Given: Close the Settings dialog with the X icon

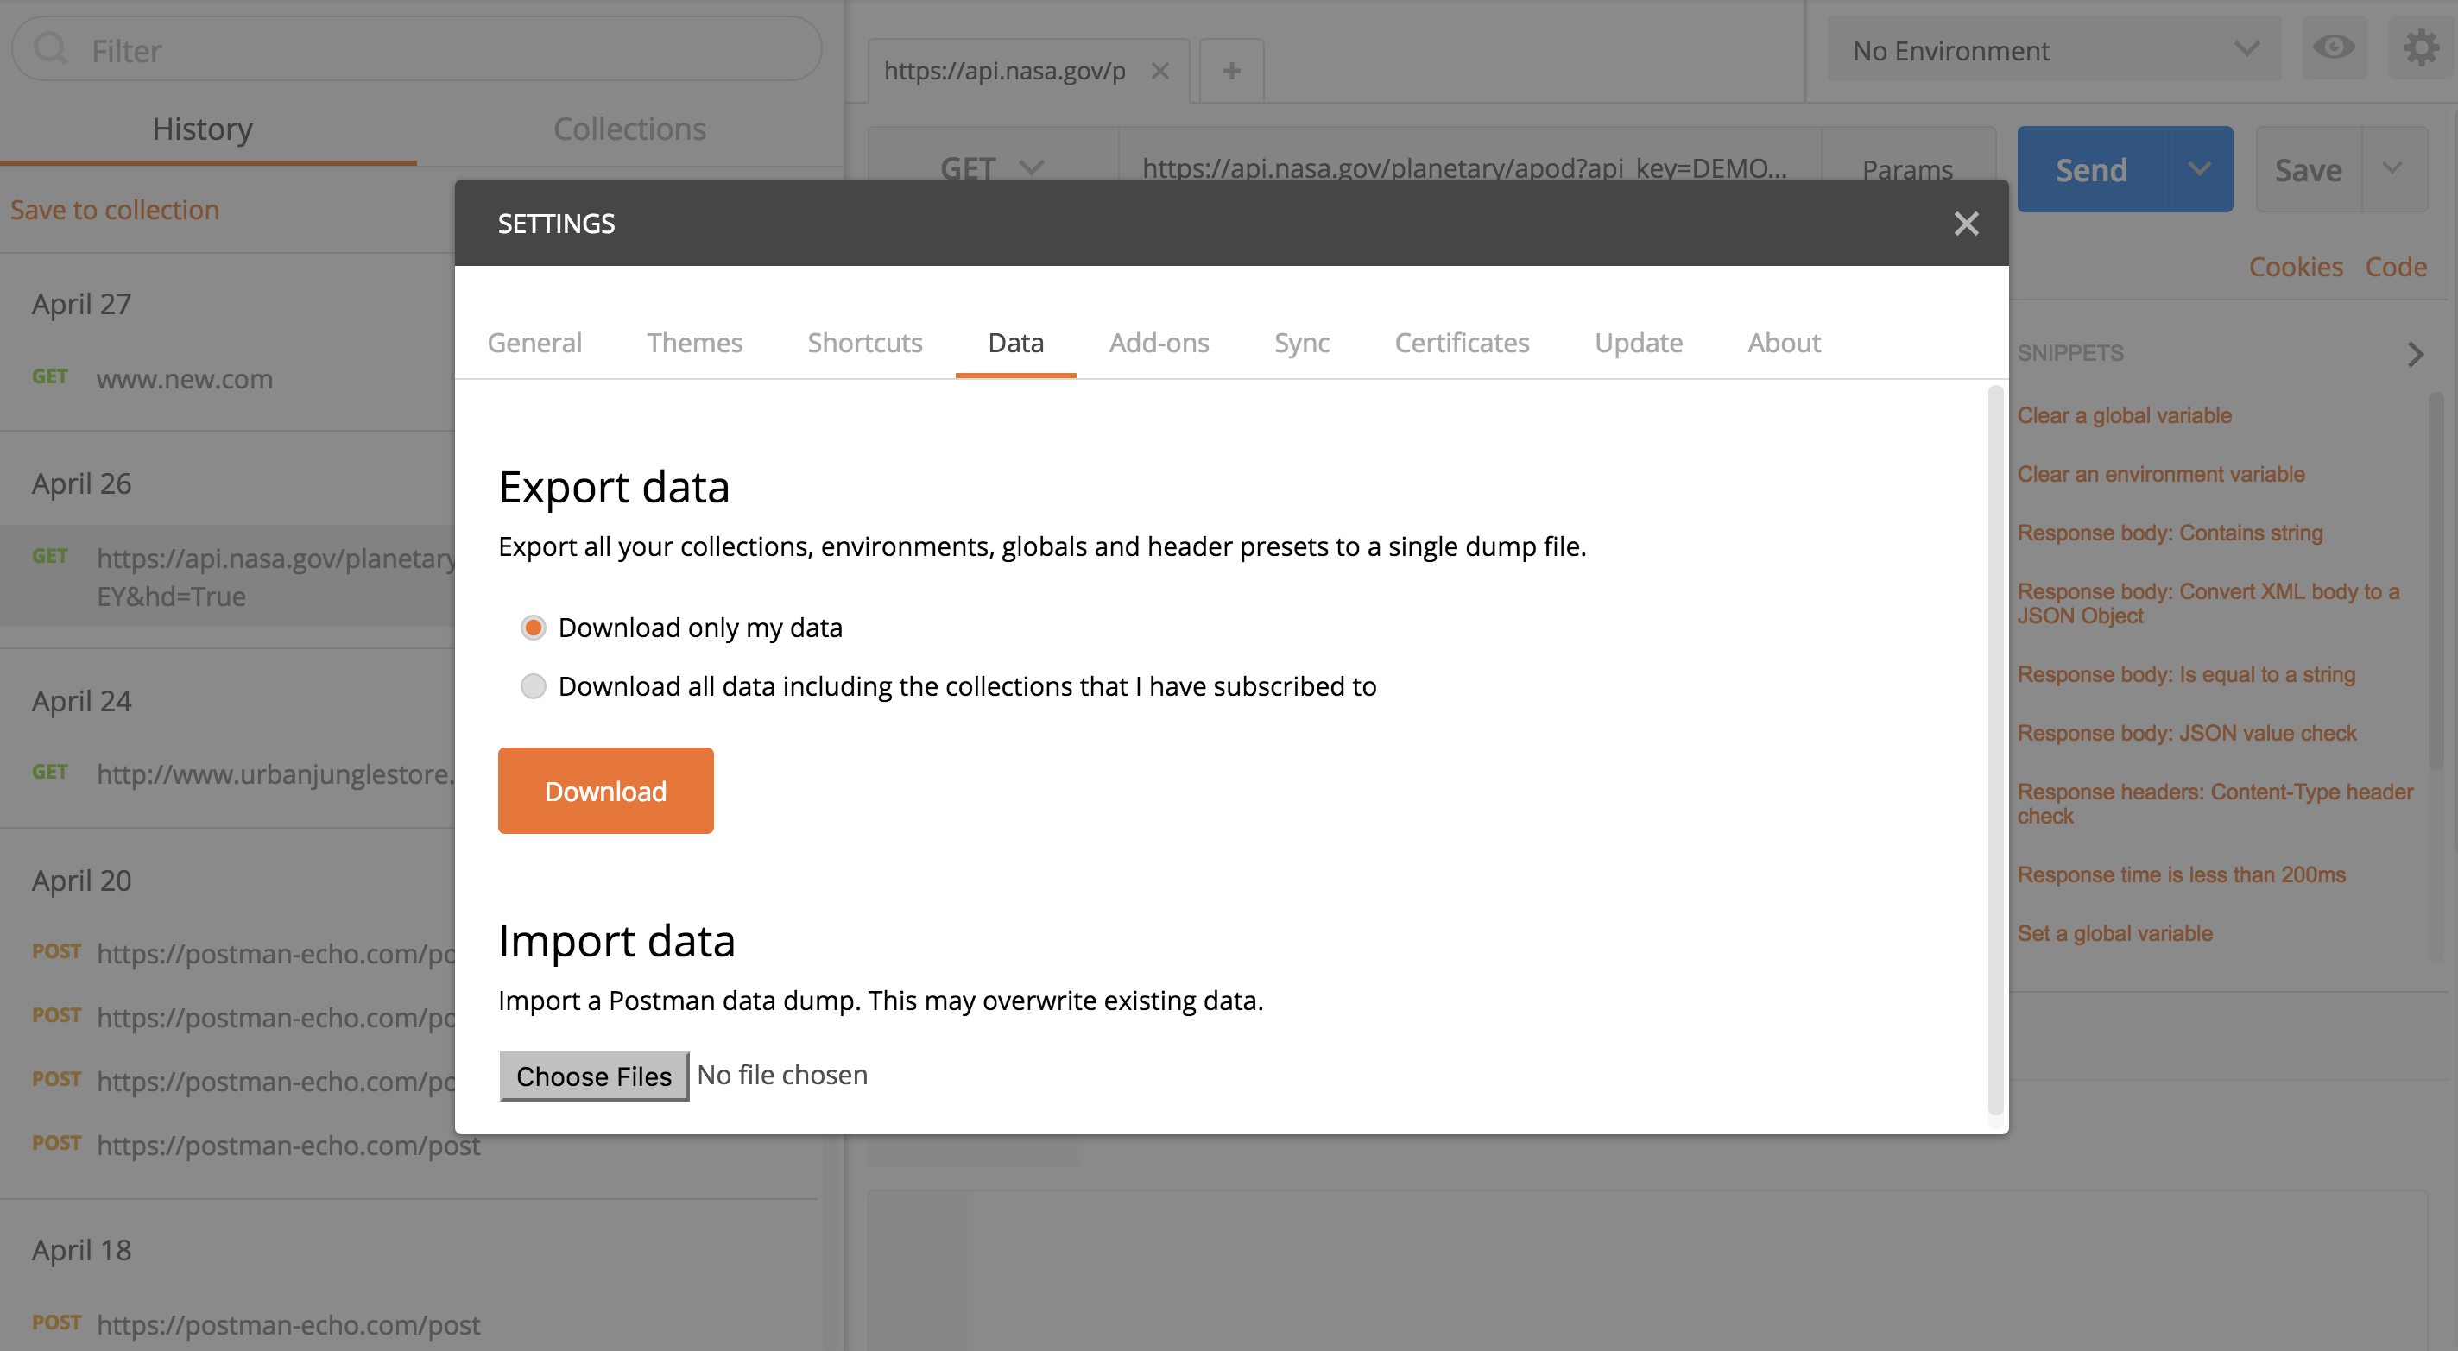Looking at the screenshot, I should [1966, 224].
